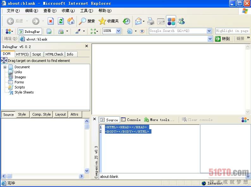Open the Messenger people icon
251x187 pixels.
181,21
